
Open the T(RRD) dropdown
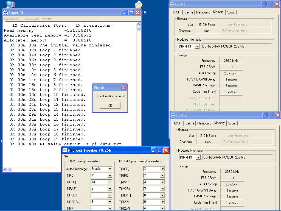[162, 176]
